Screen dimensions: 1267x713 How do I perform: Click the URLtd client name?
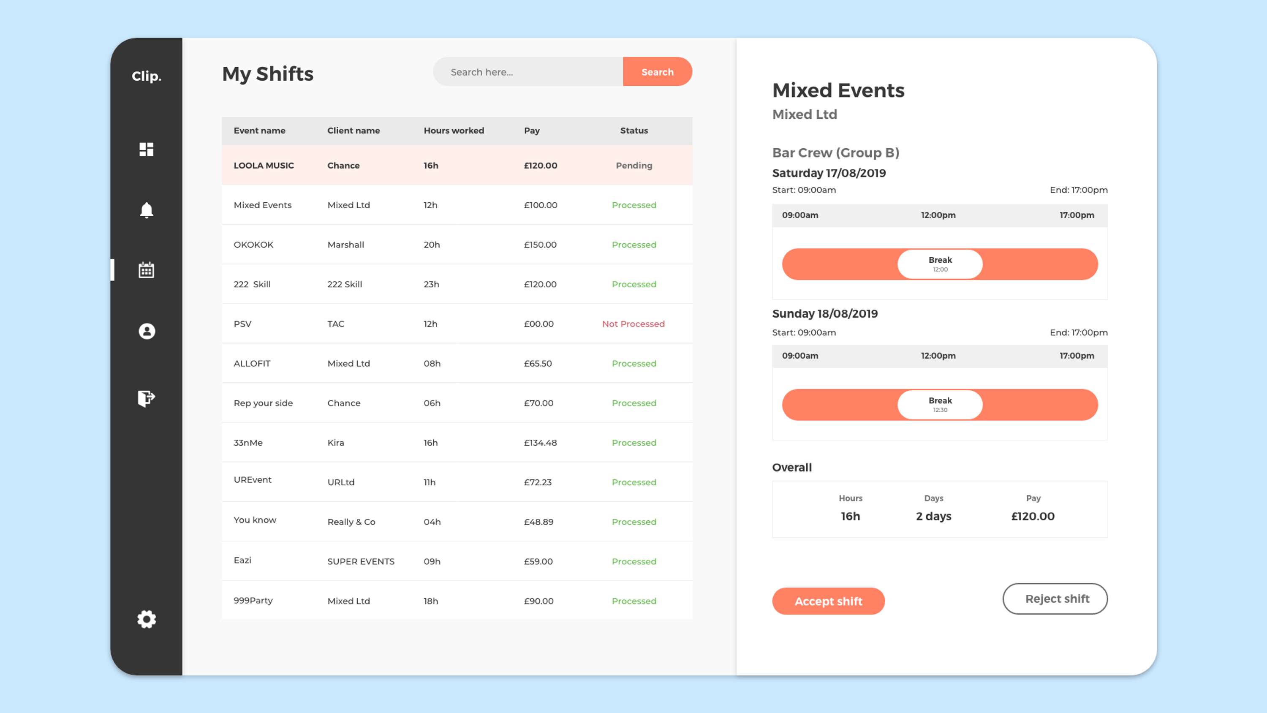(341, 482)
